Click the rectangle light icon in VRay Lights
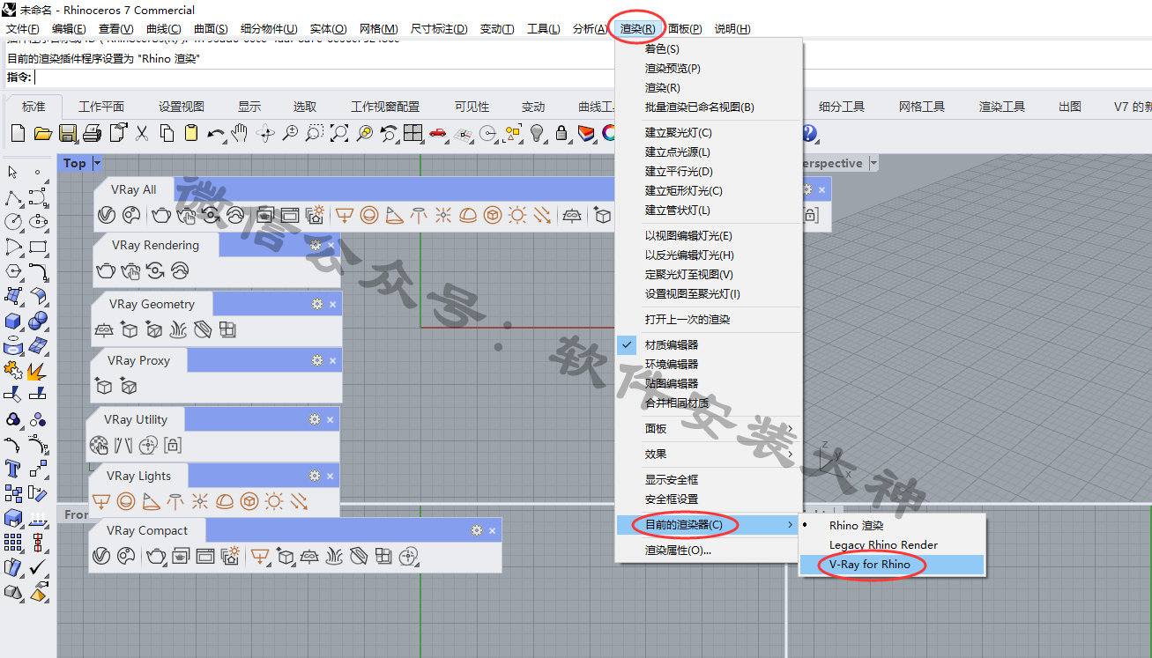The width and height of the screenshot is (1152, 658). point(101,502)
